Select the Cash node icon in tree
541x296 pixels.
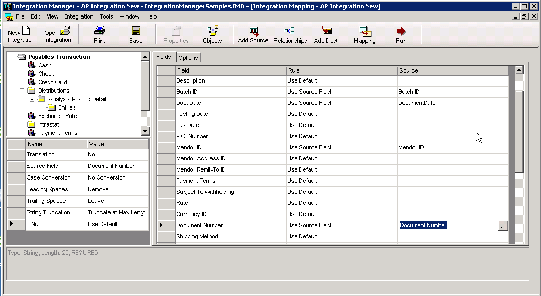pyautogui.click(x=32, y=65)
